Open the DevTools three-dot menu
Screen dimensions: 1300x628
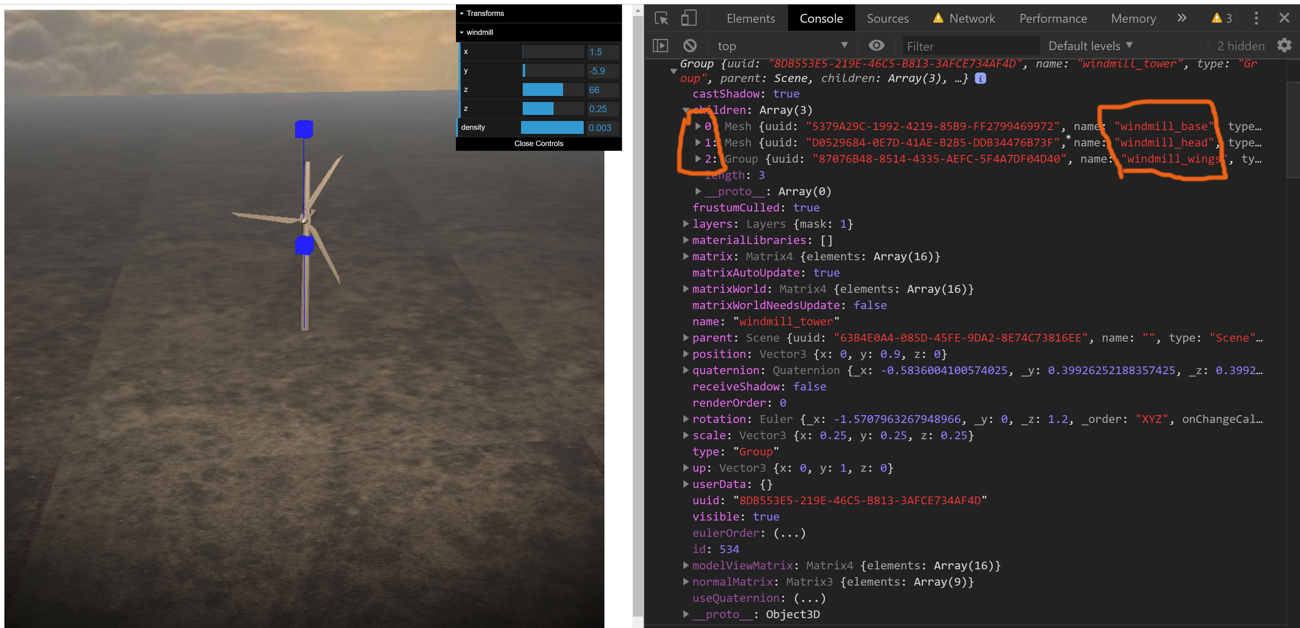[x=1256, y=19]
